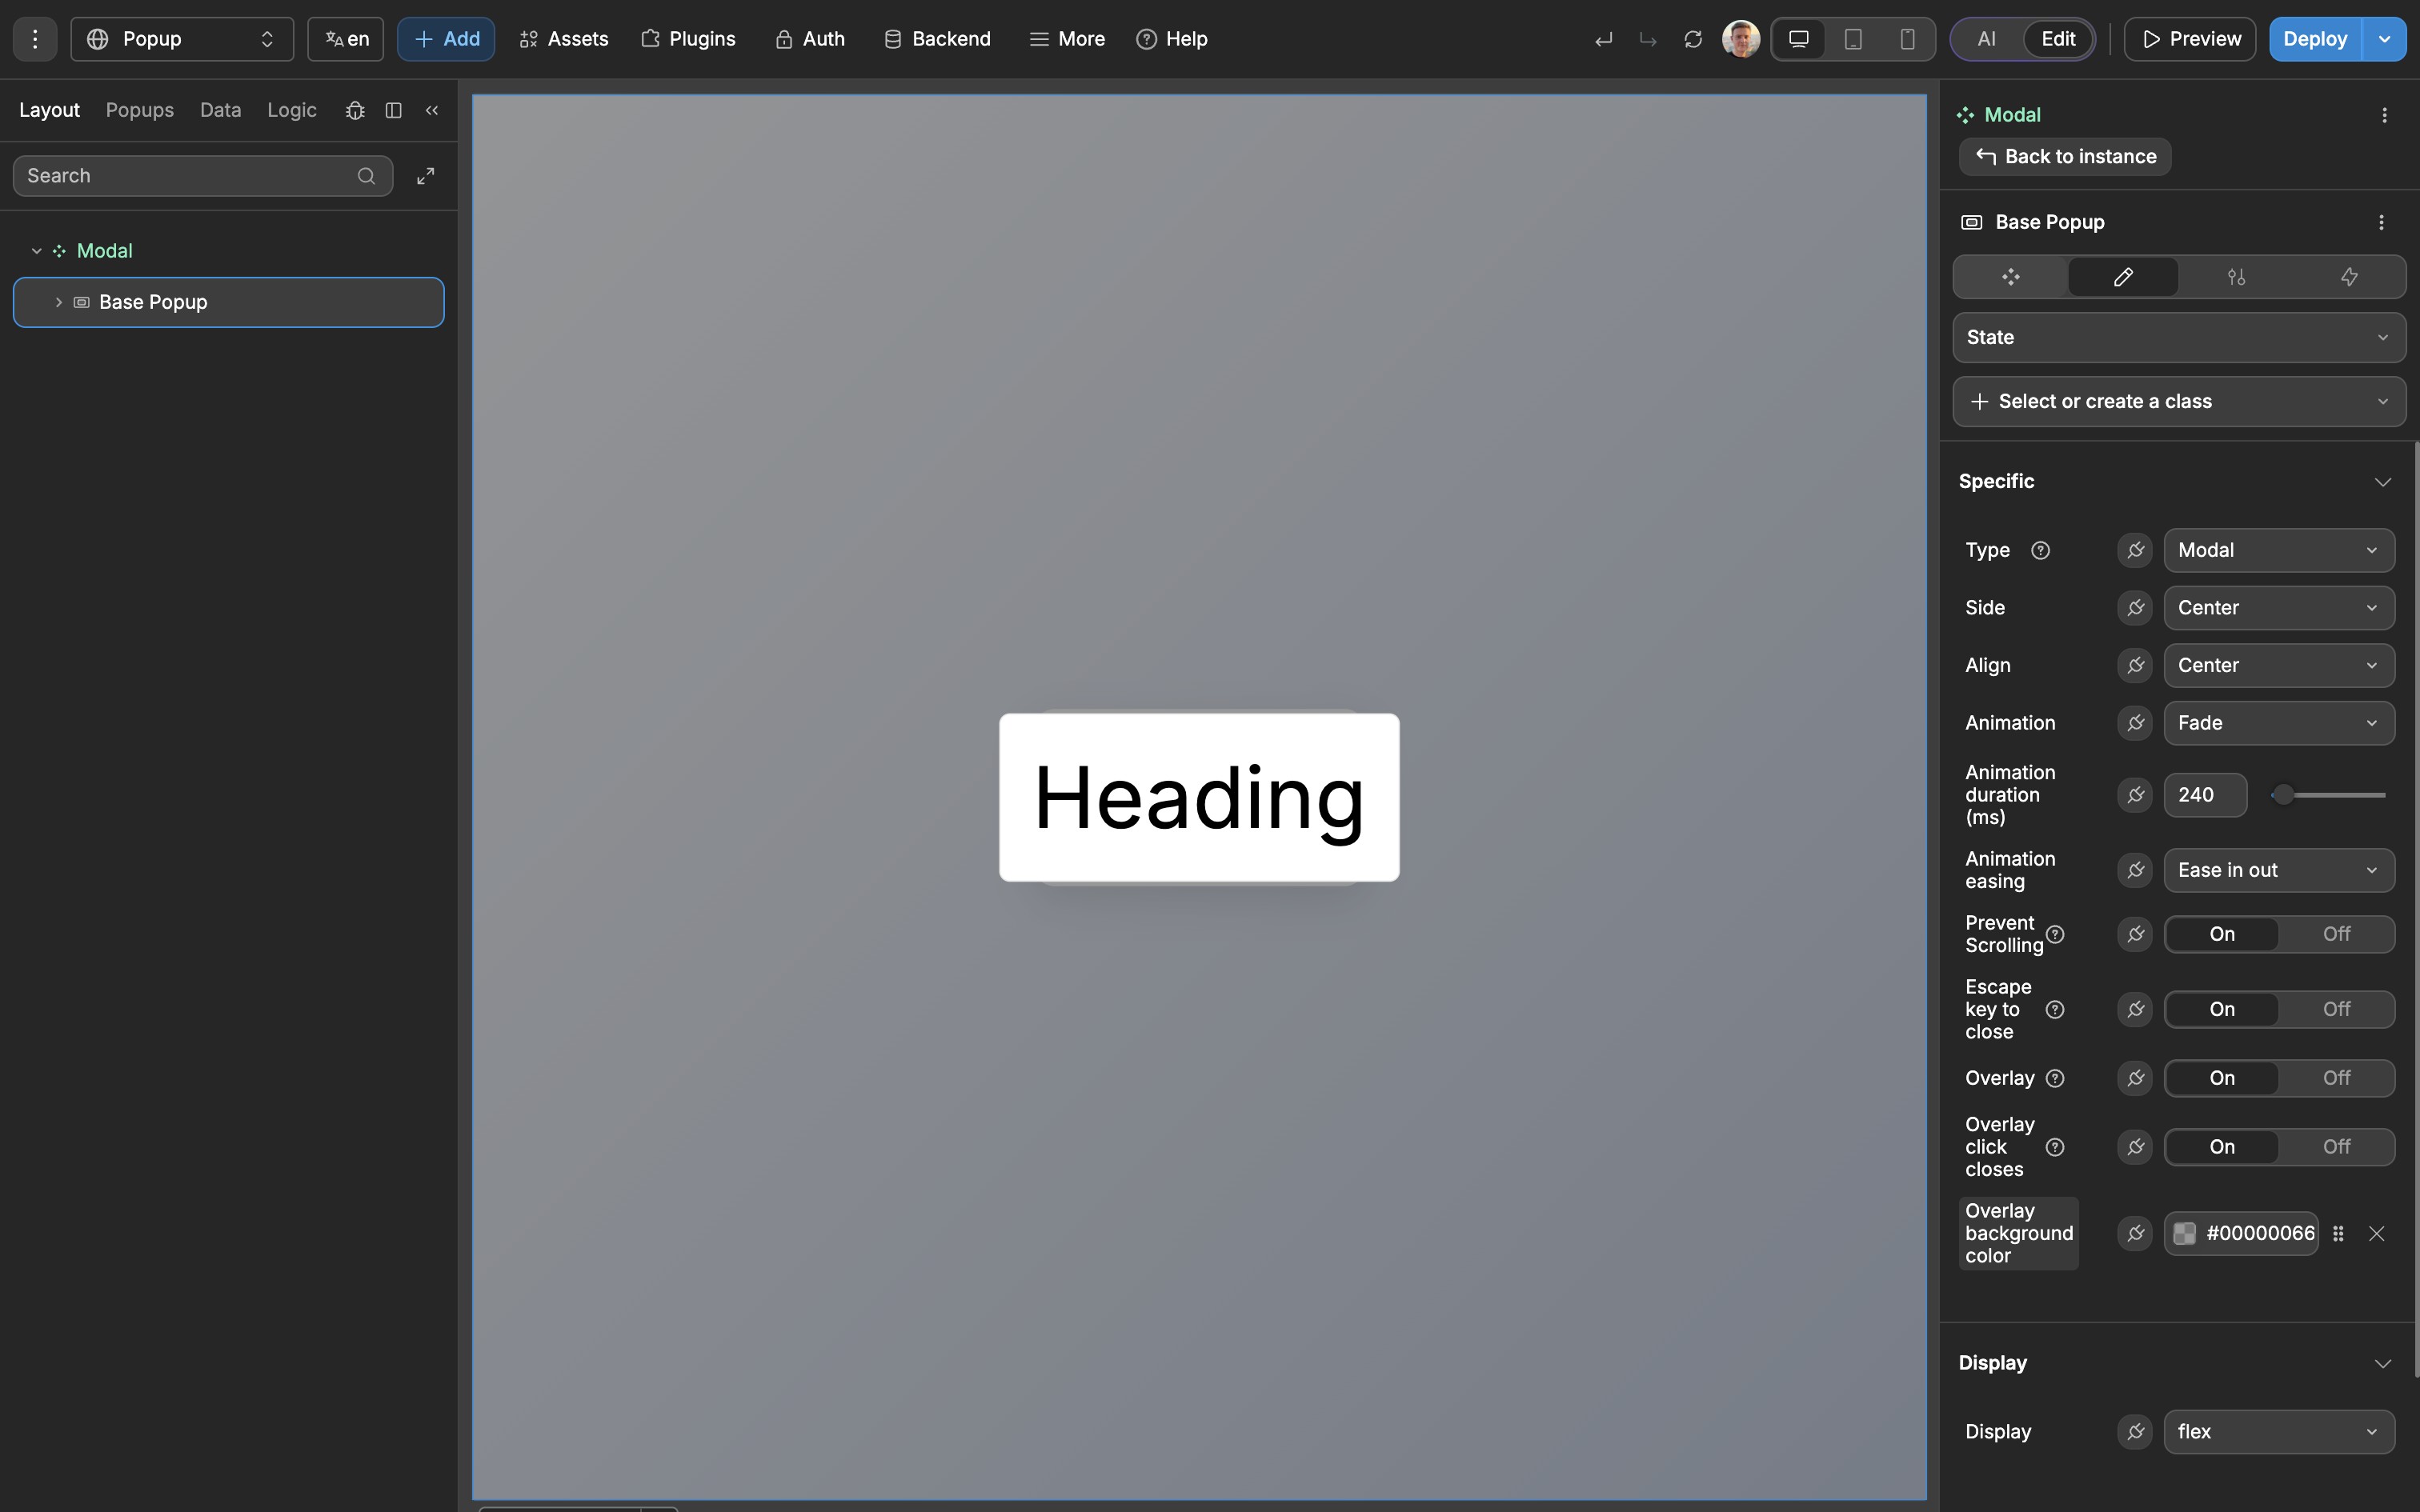Image resolution: width=2420 pixels, height=1512 pixels.
Task: Remove overlay background color with X
Action: [x=2377, y=1233]
